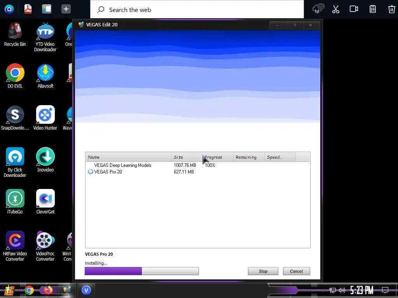Show hidden tray icons chevron

coord(323,290)
